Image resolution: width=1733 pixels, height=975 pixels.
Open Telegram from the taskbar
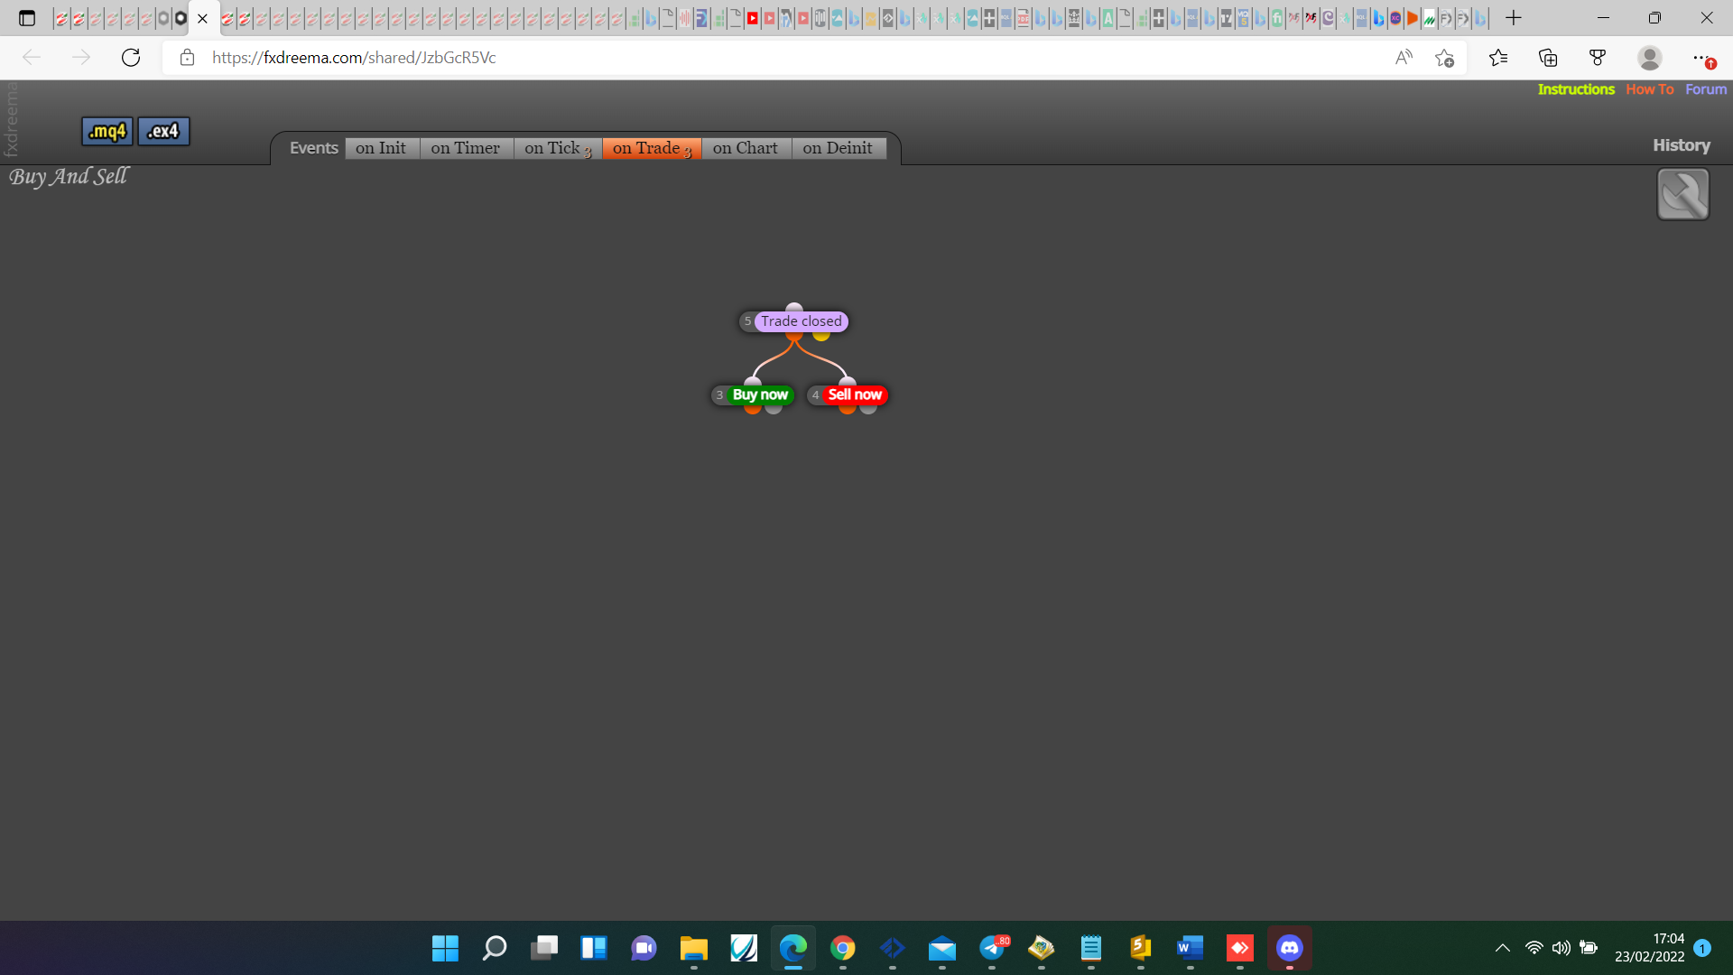(992, 948)
